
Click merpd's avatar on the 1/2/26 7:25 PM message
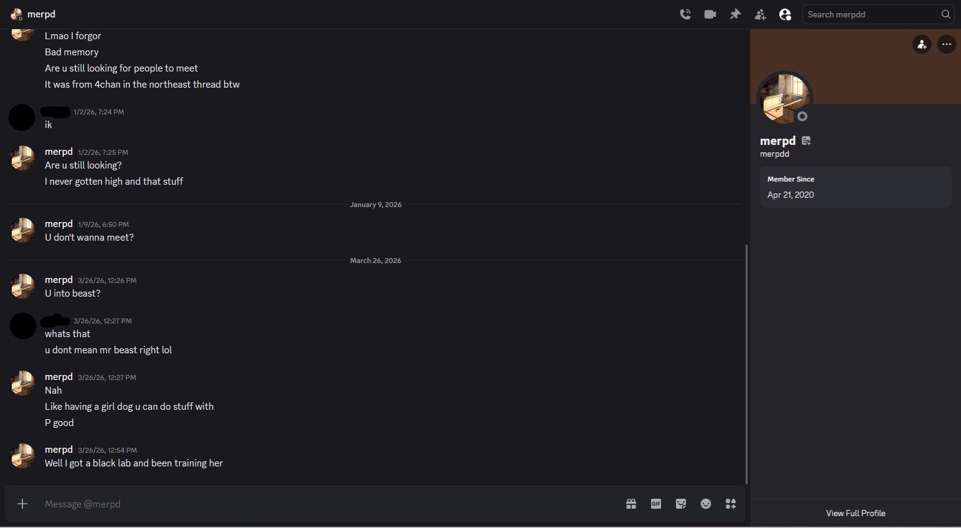click(22, 158)
